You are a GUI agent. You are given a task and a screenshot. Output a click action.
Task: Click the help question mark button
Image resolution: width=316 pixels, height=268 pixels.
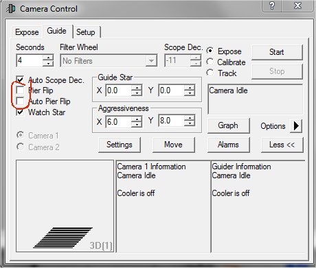click(x=271, y=5)
